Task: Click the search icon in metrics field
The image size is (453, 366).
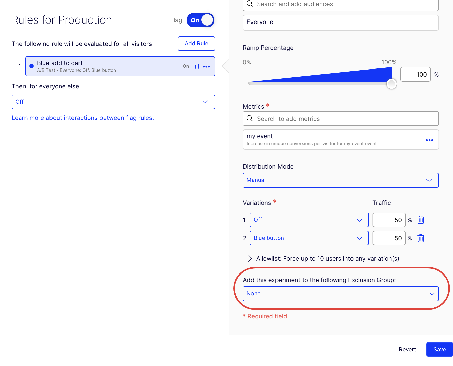Action: 250,119
